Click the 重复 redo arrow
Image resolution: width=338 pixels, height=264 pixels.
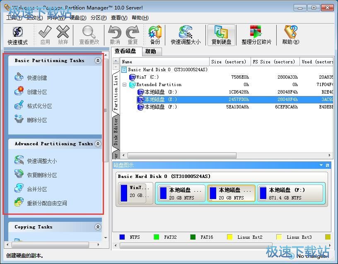point(133,35)
